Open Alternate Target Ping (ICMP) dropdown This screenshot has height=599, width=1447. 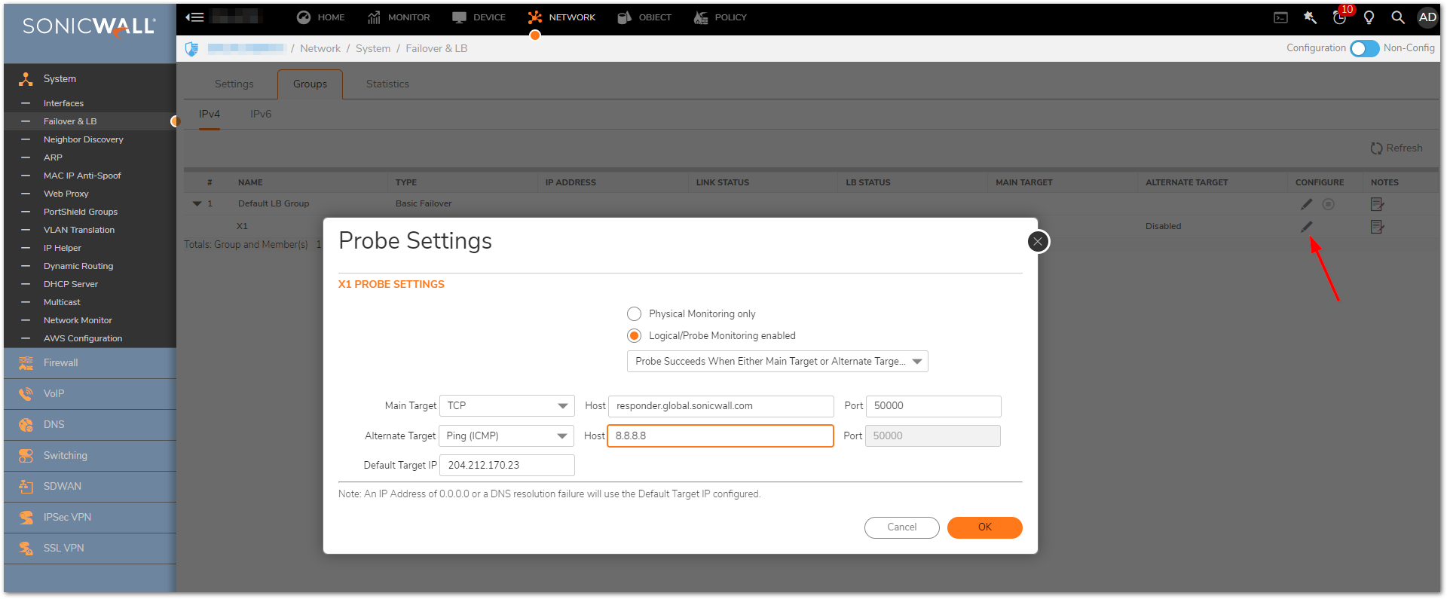pyautogui.click(x=506, y=436)
